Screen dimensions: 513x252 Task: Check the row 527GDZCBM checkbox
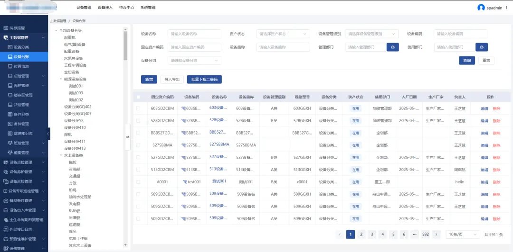click(138, 157)
